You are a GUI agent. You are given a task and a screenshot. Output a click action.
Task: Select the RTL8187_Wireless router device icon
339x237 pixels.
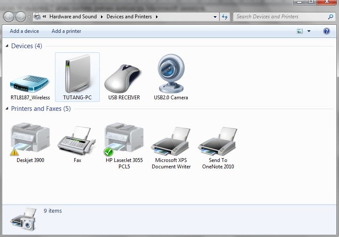pos(29,84)
